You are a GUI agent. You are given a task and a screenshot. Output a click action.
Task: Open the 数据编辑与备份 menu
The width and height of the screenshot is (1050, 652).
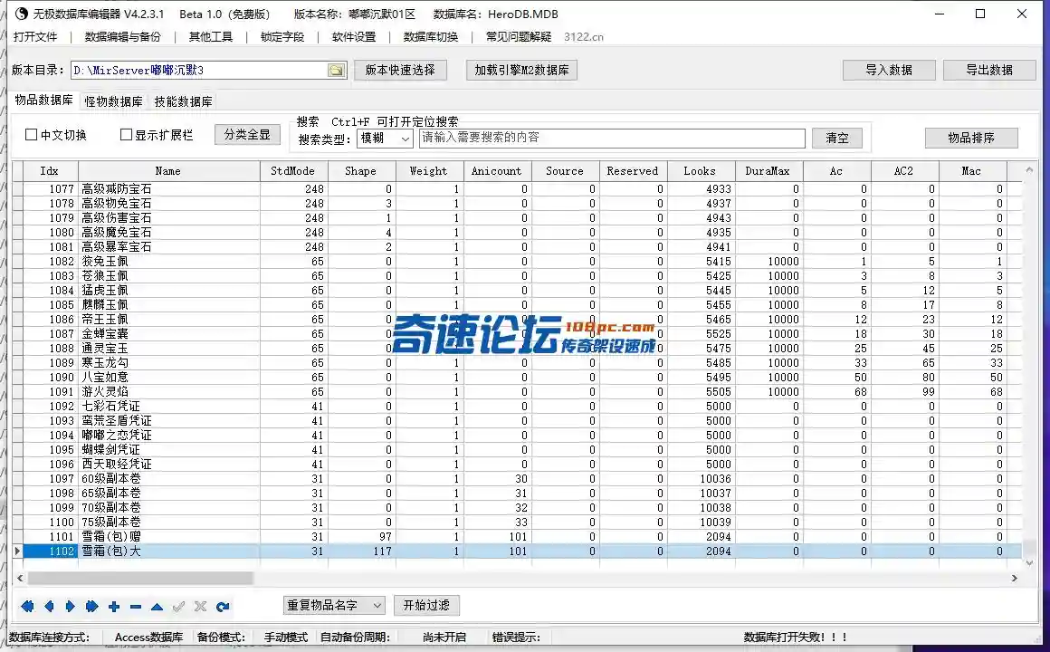[122, 37]
